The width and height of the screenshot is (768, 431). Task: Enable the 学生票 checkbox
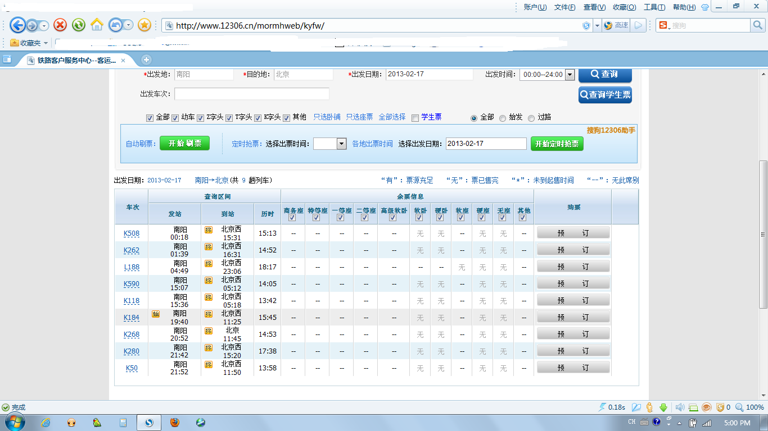[415, 118]
